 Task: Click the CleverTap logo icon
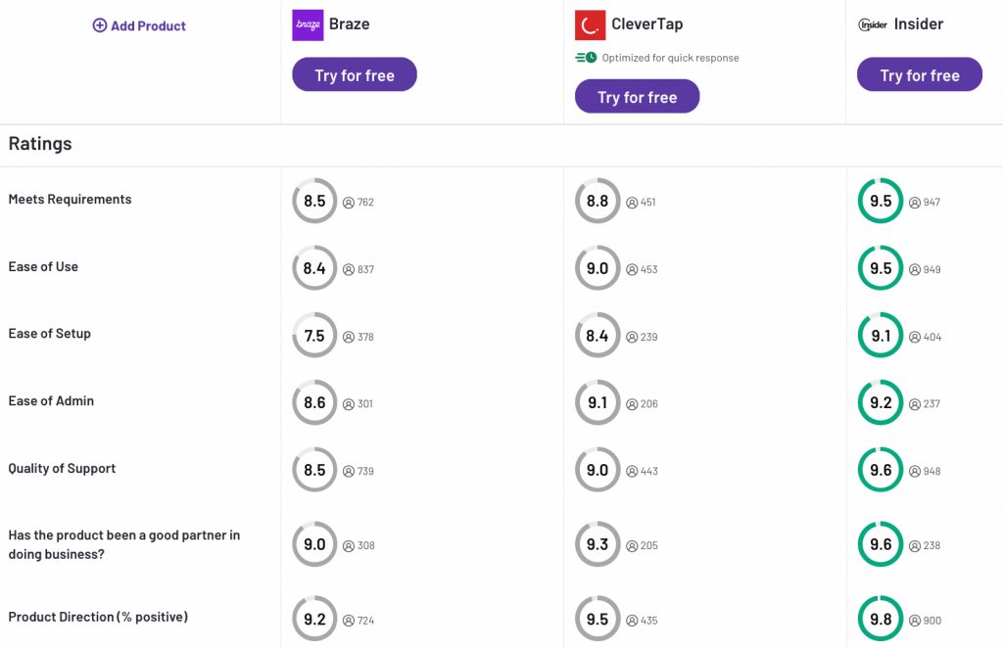click(590, 24)
